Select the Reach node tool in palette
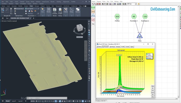This screenshot has height=103, width=181. click(93, 11)
